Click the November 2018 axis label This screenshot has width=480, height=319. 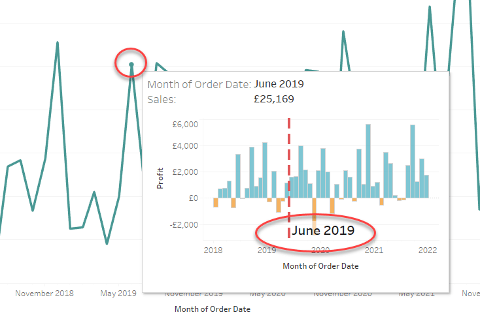point(44,294)
